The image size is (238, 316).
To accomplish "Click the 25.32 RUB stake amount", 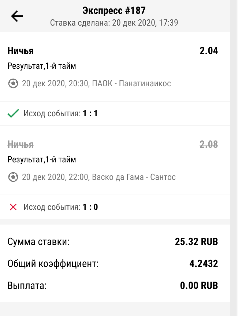I will (x=196, y=242).
